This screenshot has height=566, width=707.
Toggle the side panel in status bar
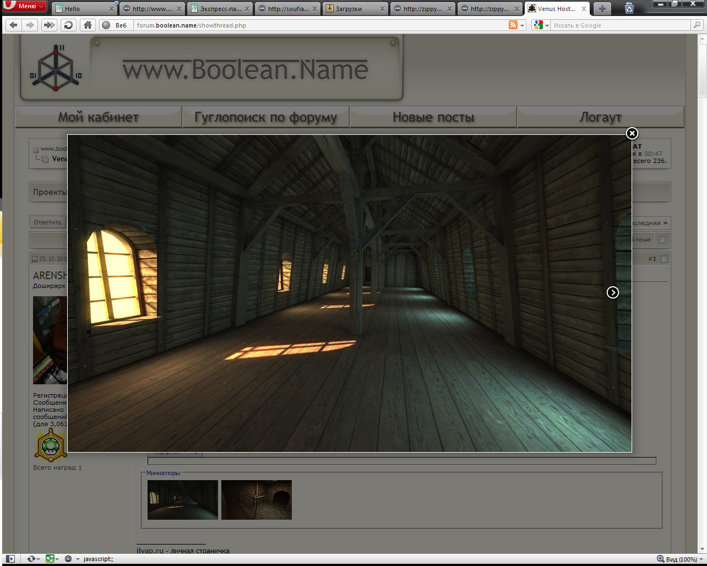coord(10,559)
